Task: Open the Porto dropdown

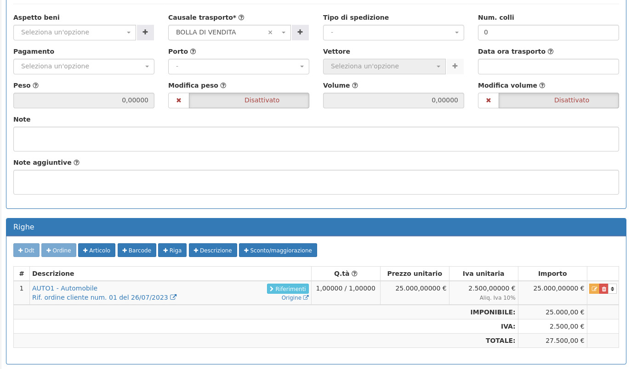Action: [x=239, y=67]
